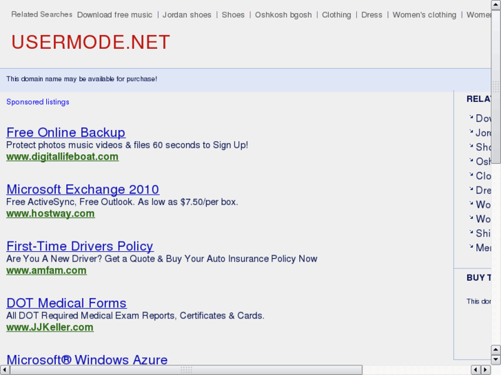Open DOT Medical Forms listing

click(66, 303)
